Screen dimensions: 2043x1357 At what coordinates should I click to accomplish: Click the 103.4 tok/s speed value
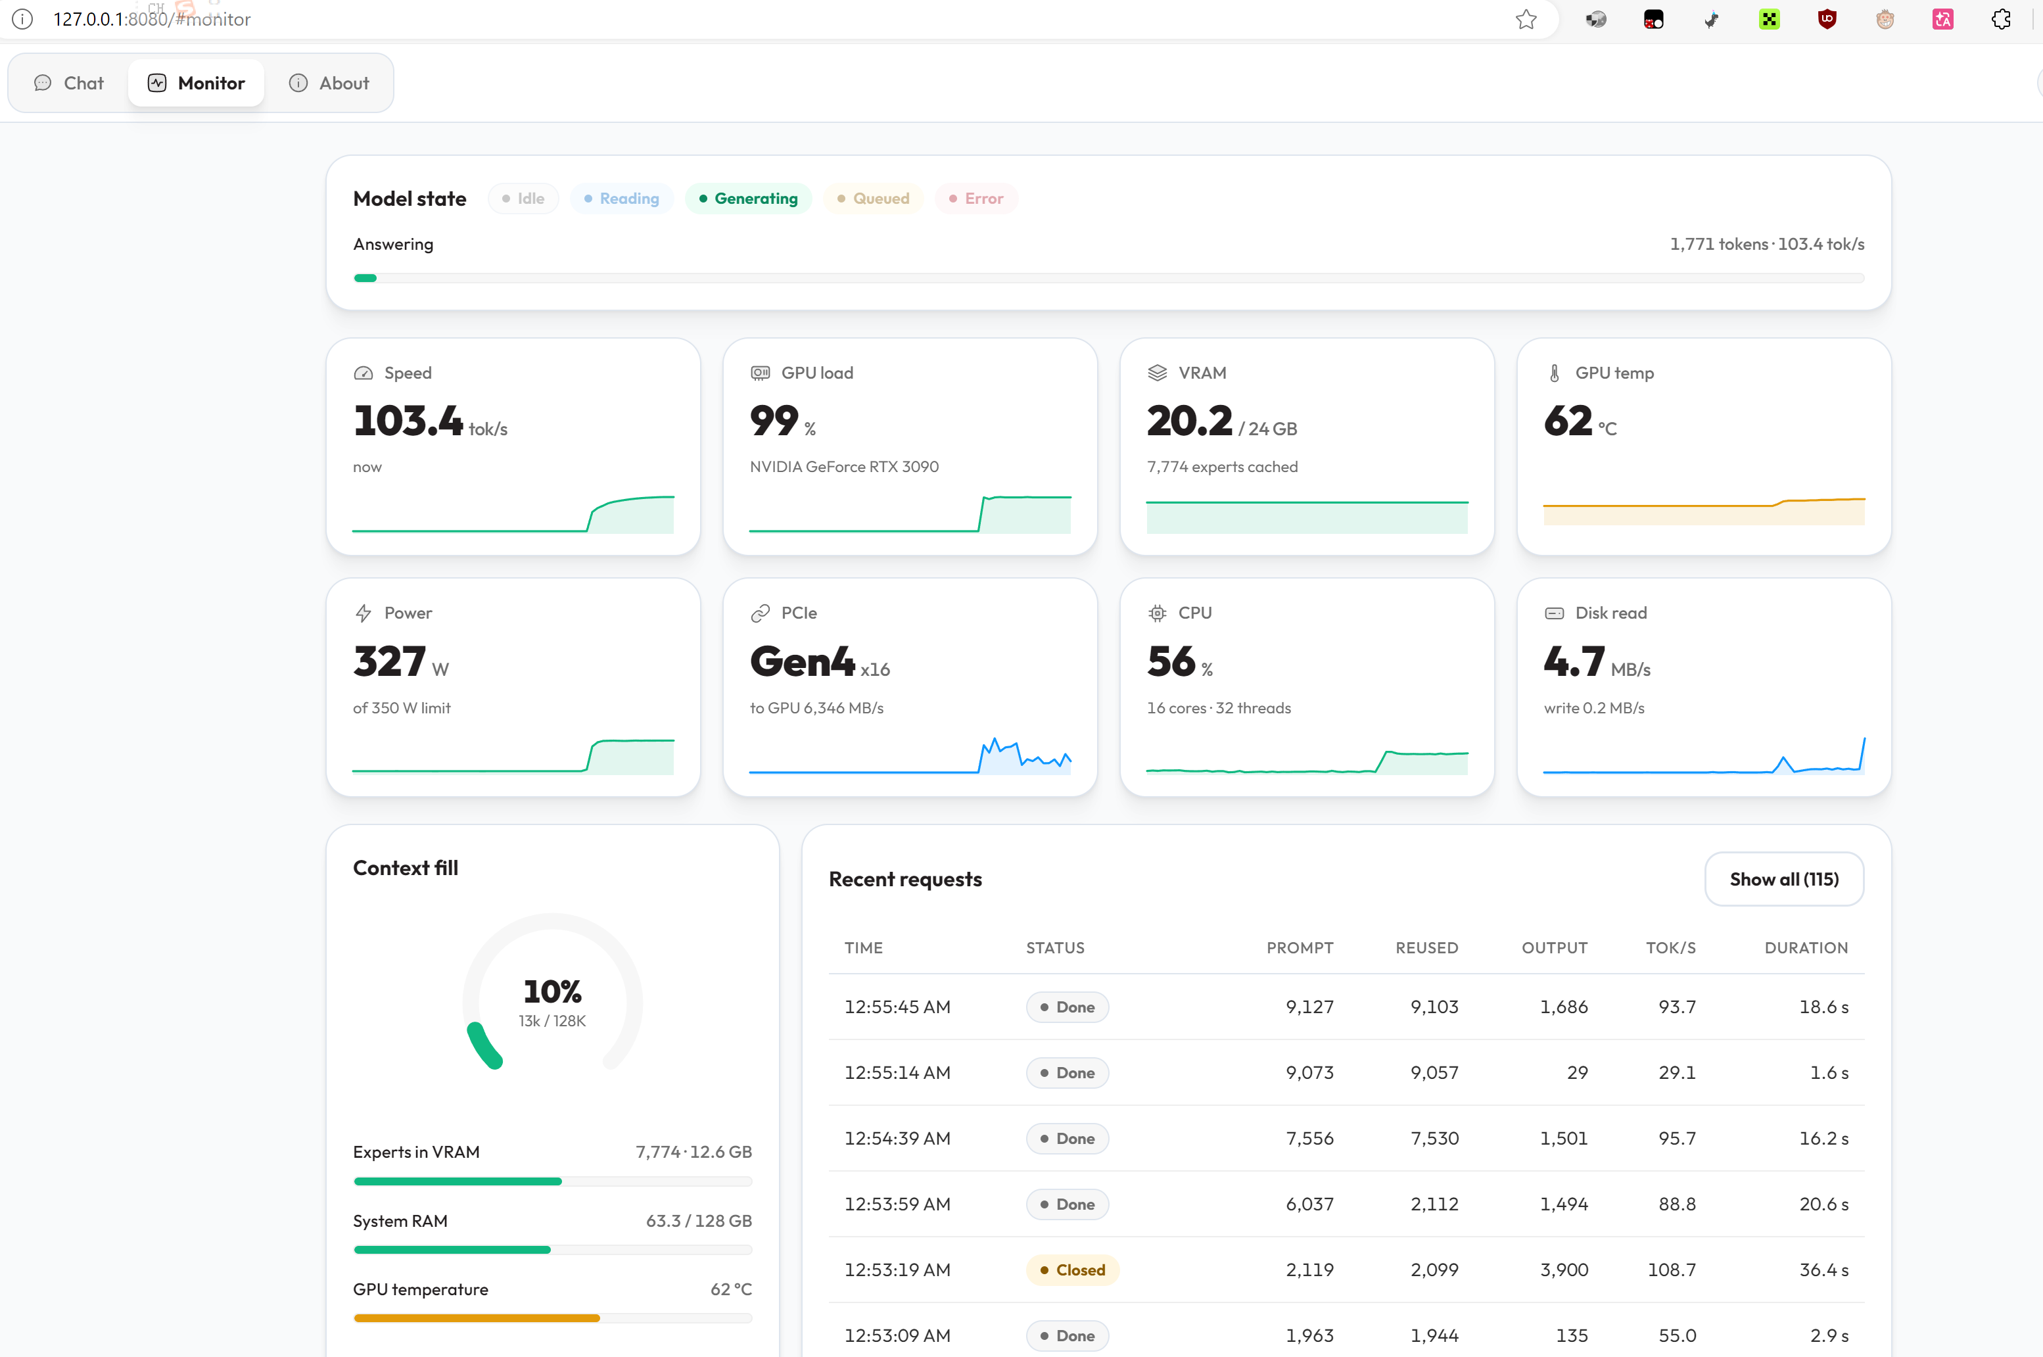[430, 421]
